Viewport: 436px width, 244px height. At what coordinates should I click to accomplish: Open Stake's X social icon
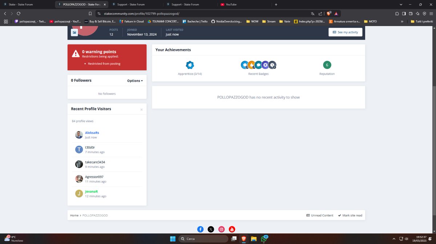coord(211,229)
